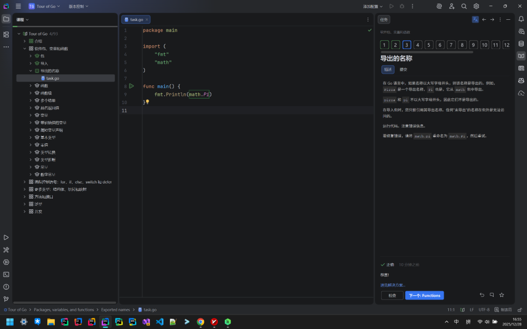Image resolution: width=527 pixels, height=329 pixels.
Task: Click the 下一个: Functions button
Action: point(424,296)
